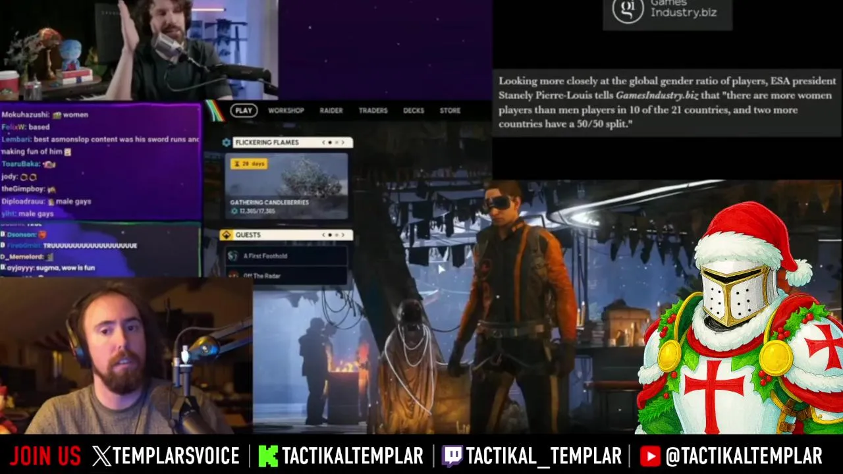The height and width of the screenshot is (474, 843).
Task: Click chat username Lembari
Action: [16, 140]
